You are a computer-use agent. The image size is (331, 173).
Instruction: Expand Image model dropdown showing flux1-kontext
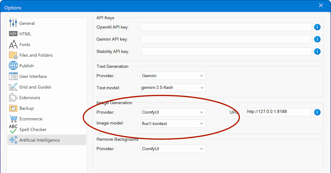[173, 123]
